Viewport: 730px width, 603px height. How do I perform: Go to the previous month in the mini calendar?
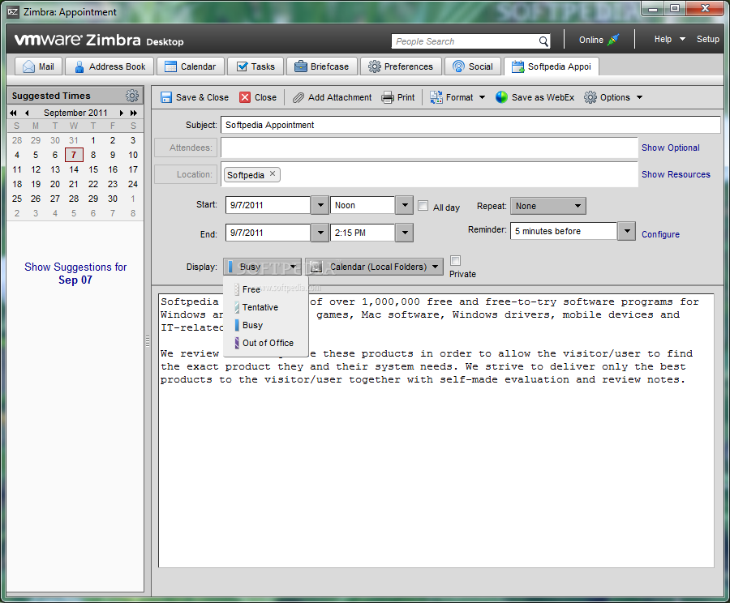(27, 113)
